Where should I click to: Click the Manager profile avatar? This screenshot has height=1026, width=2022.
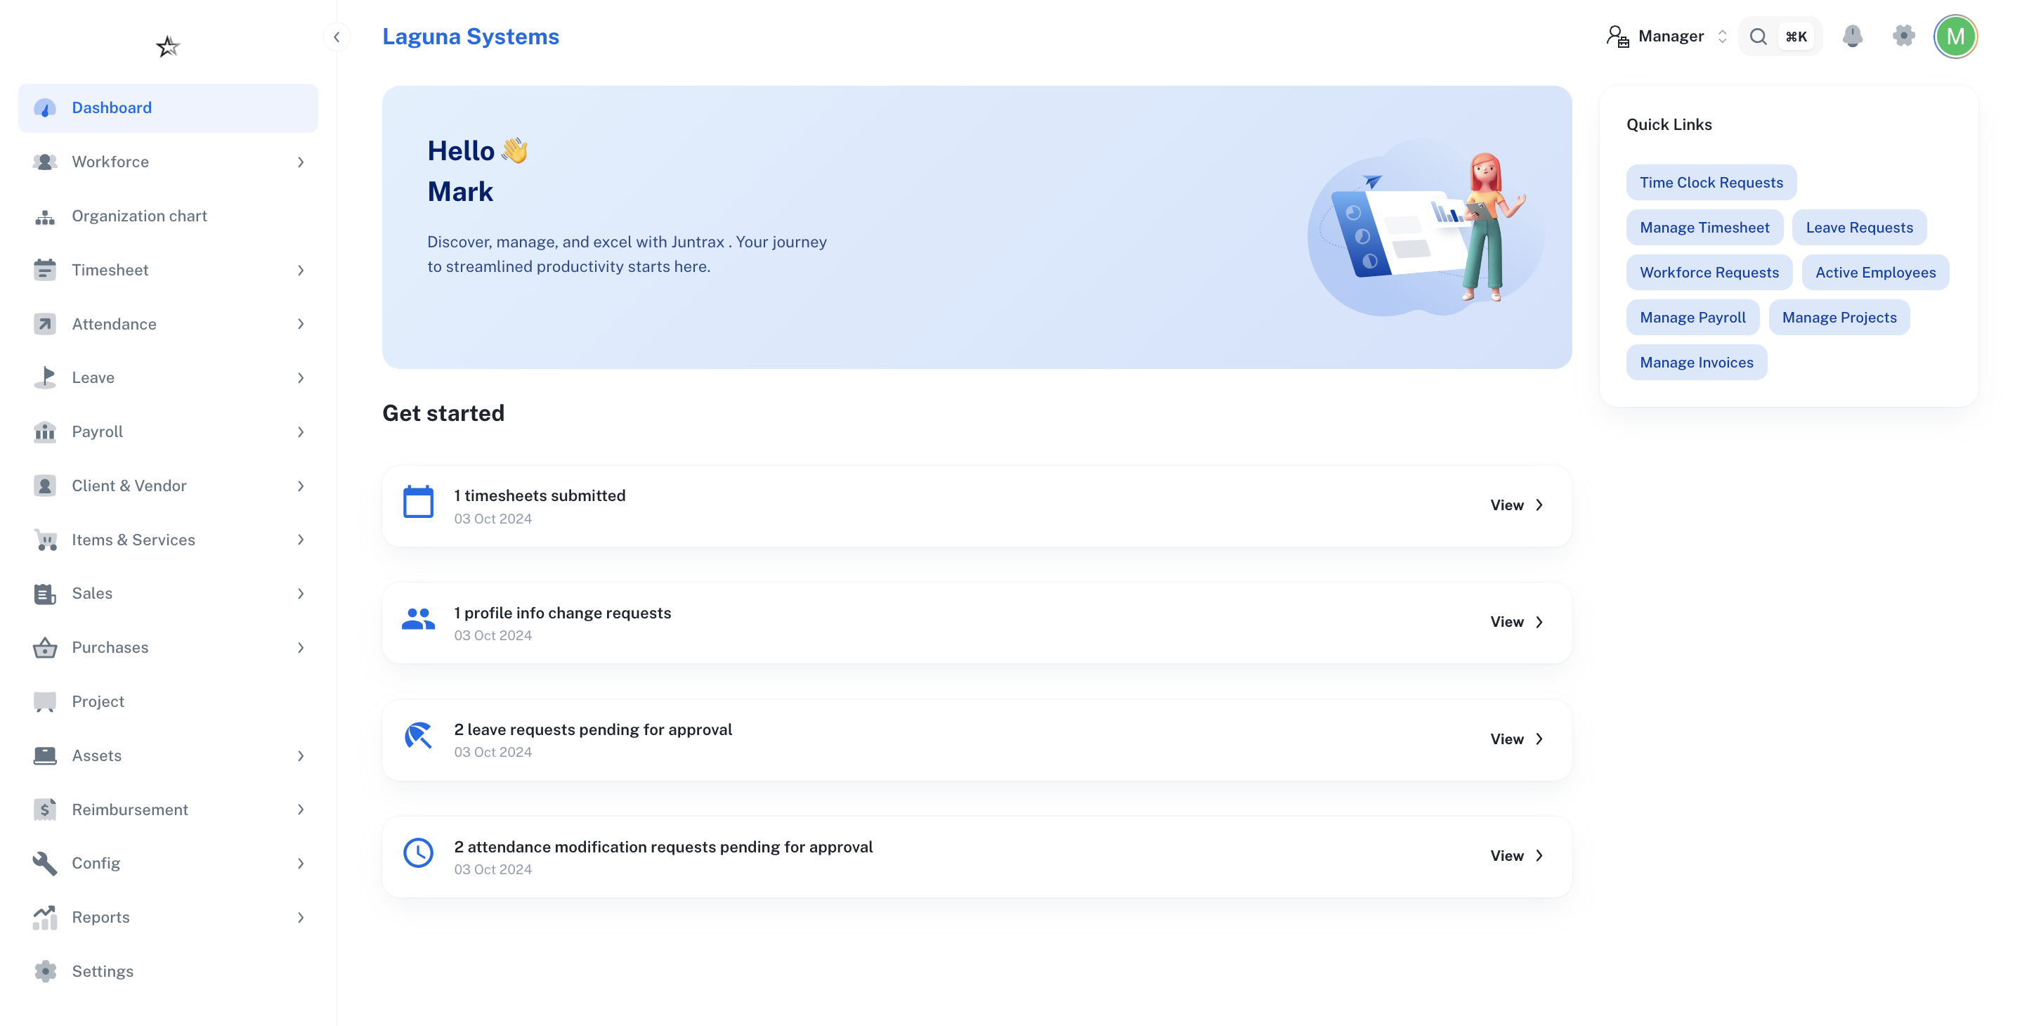[x=1956, y=36]
